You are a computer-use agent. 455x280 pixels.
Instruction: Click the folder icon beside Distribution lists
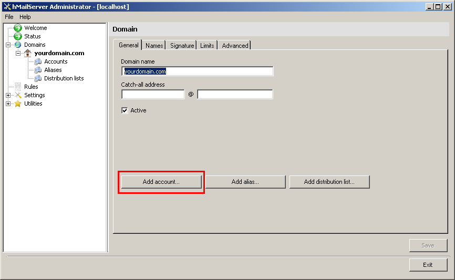coord(38,78)
